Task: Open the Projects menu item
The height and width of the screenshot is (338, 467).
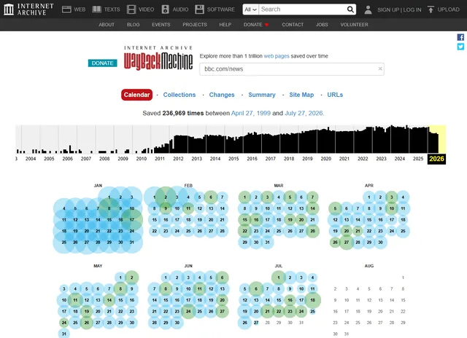Action: click(x=195, y=25)
